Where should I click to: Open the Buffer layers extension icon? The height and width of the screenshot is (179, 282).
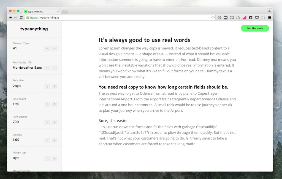point(251,17)
